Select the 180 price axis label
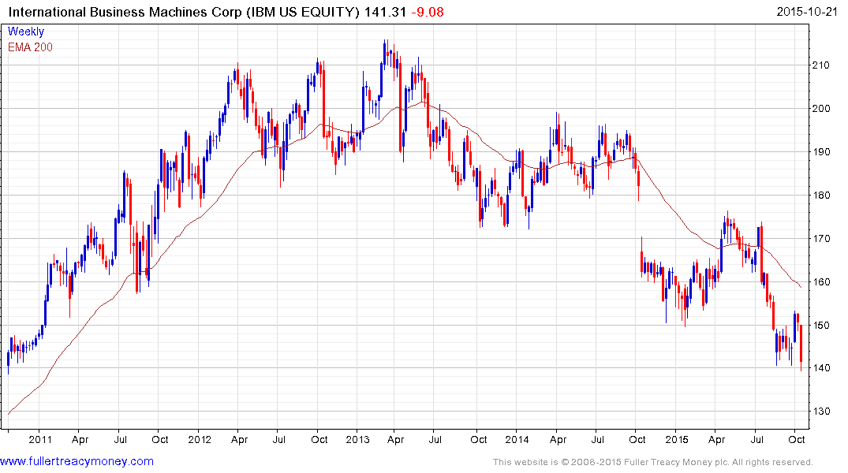The height and width of the screenshot is (473, 848). pos(820,196)
